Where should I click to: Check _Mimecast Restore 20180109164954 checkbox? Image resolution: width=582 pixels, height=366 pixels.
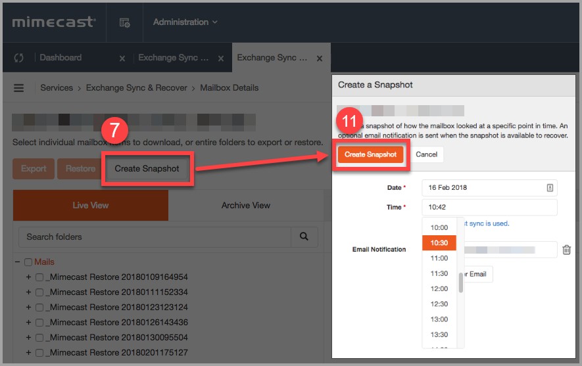point(39,277)
